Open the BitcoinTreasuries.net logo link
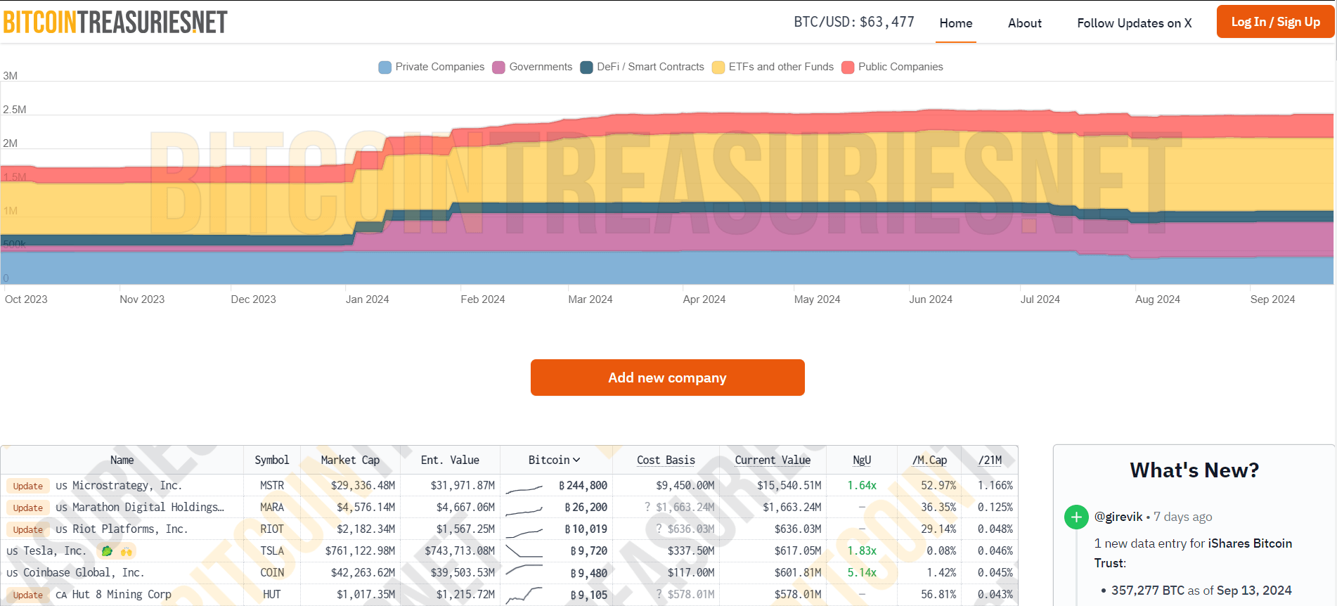 point(115,22)
